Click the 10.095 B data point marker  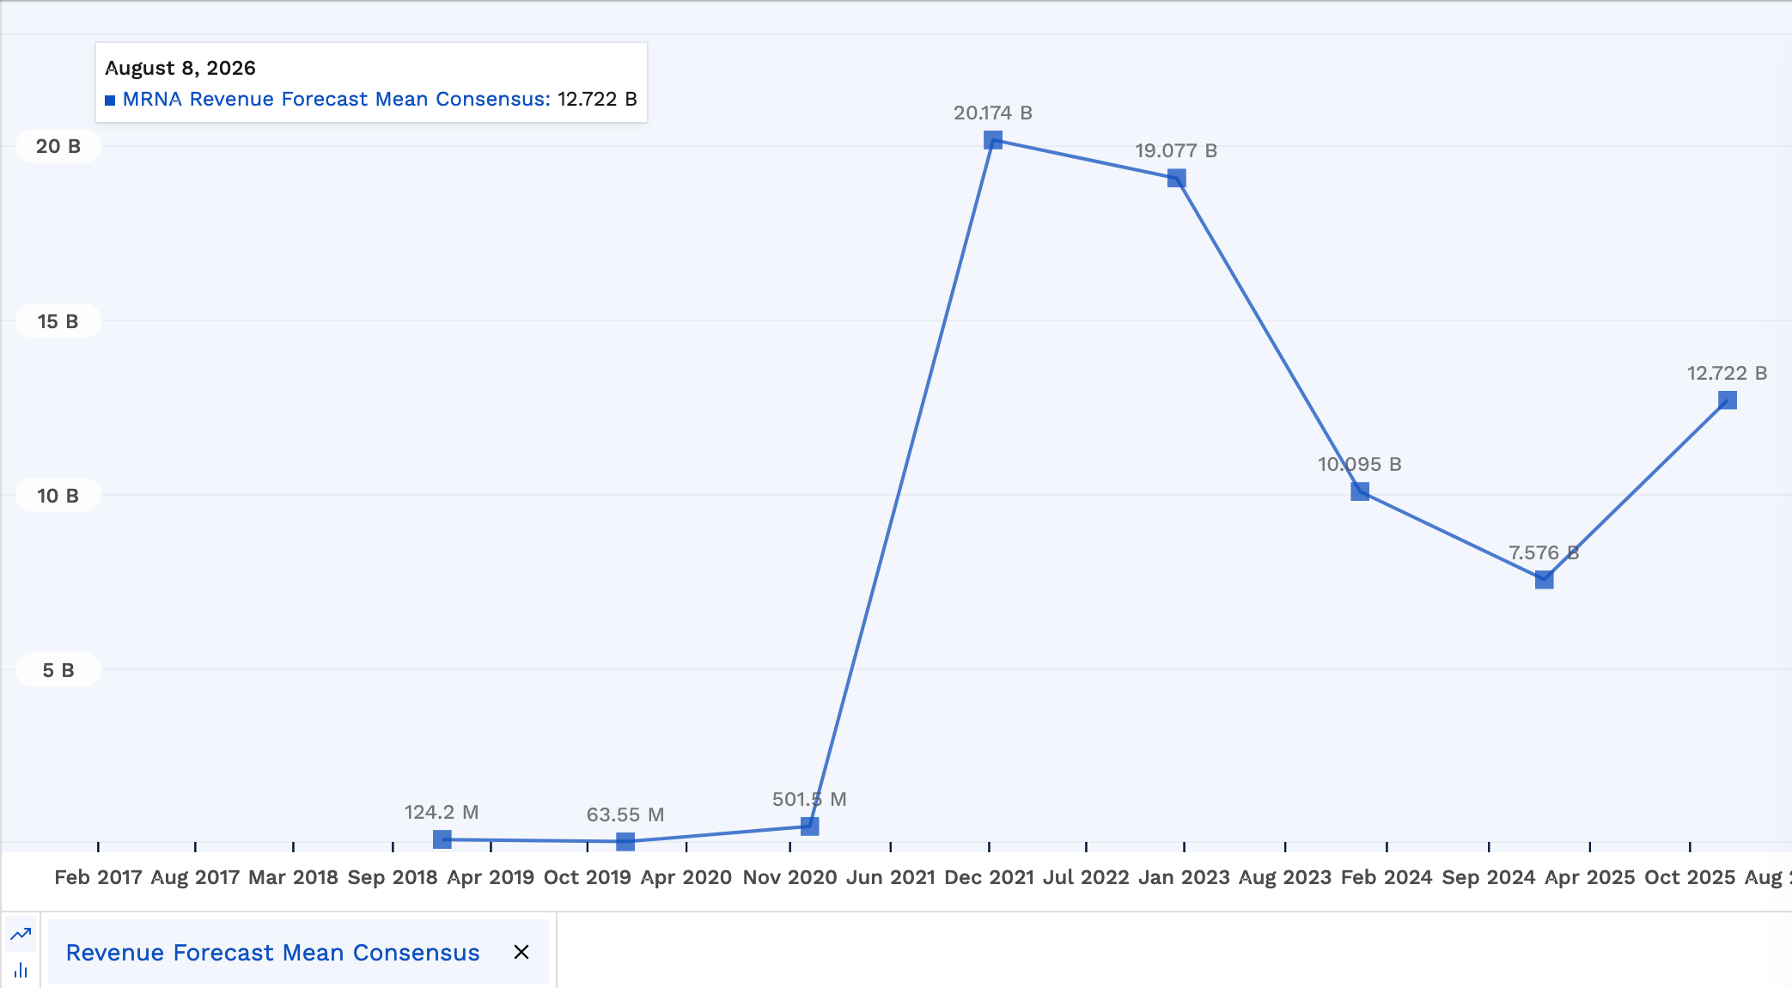[x=1360, y=491]
